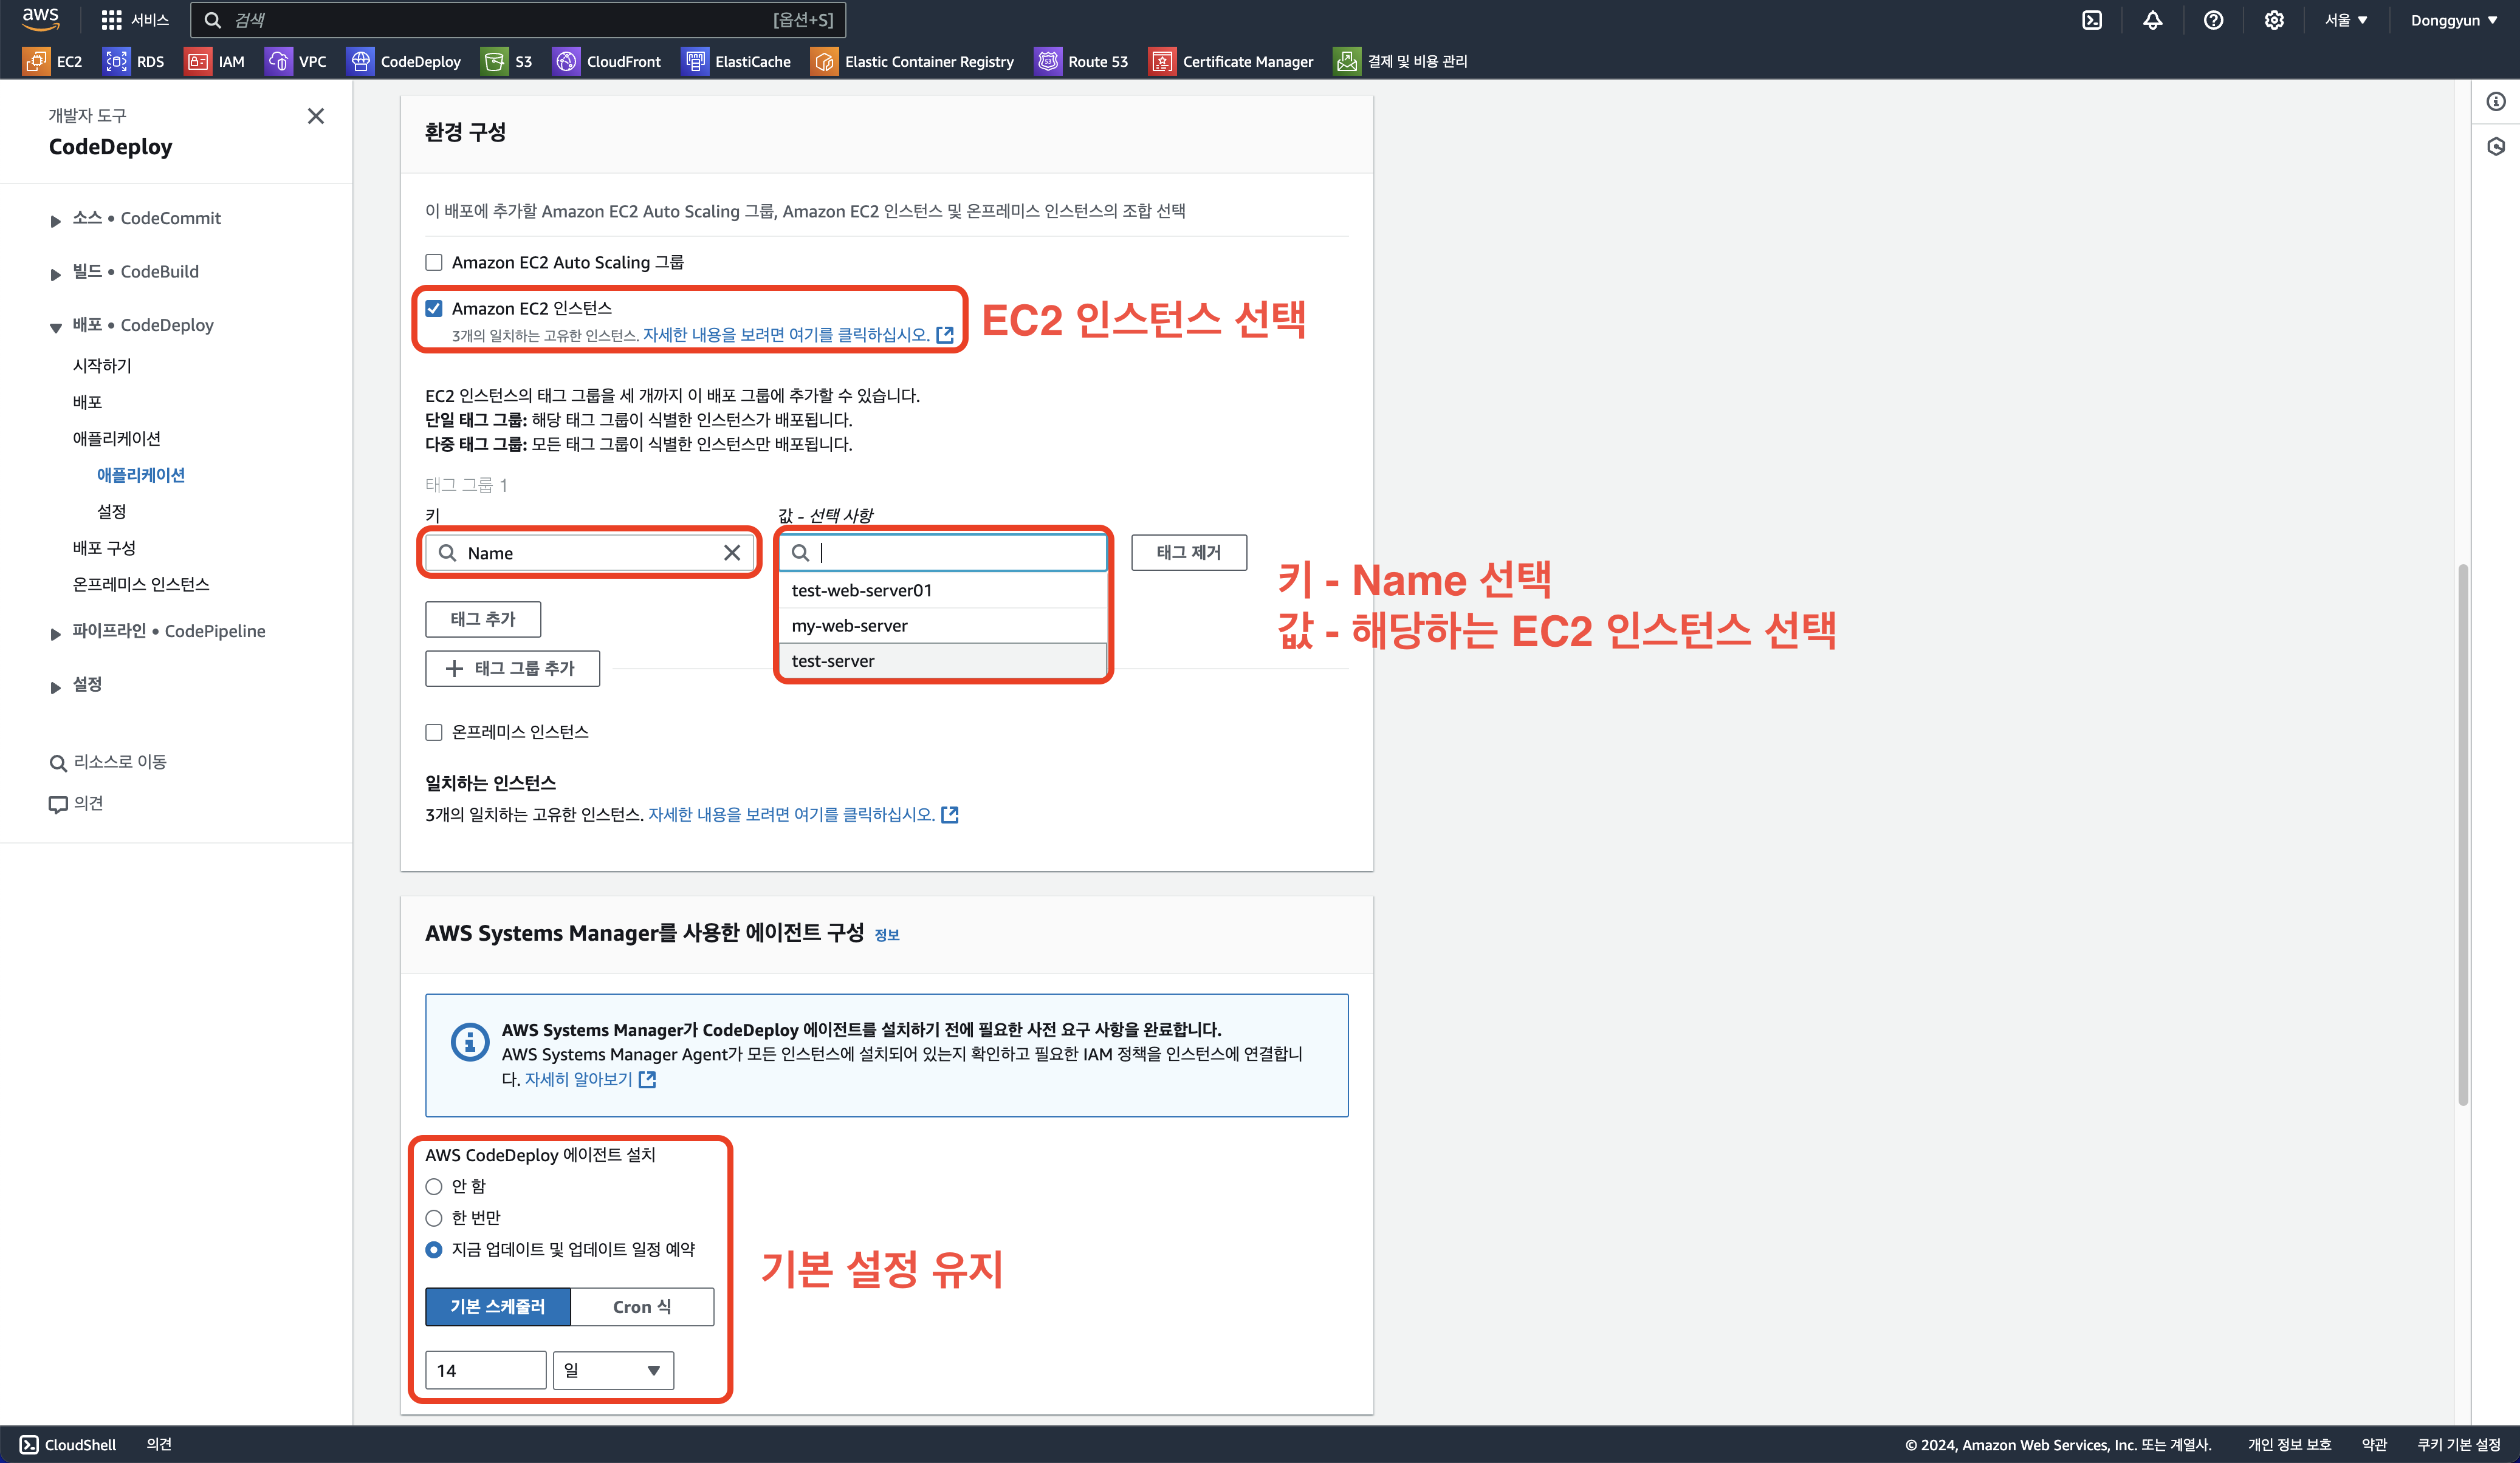Enable on-premises instances checkbox
Viewport: 2520px width, 1463px height.
click(x=434, y=731)
